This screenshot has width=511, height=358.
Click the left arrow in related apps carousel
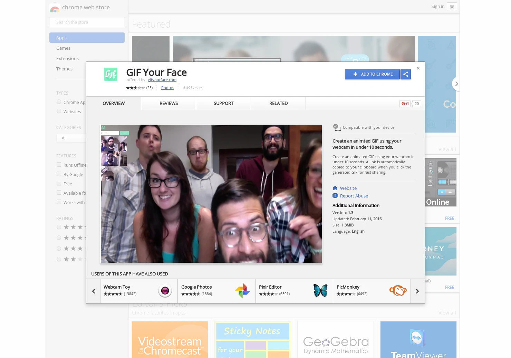click(93, 291)
